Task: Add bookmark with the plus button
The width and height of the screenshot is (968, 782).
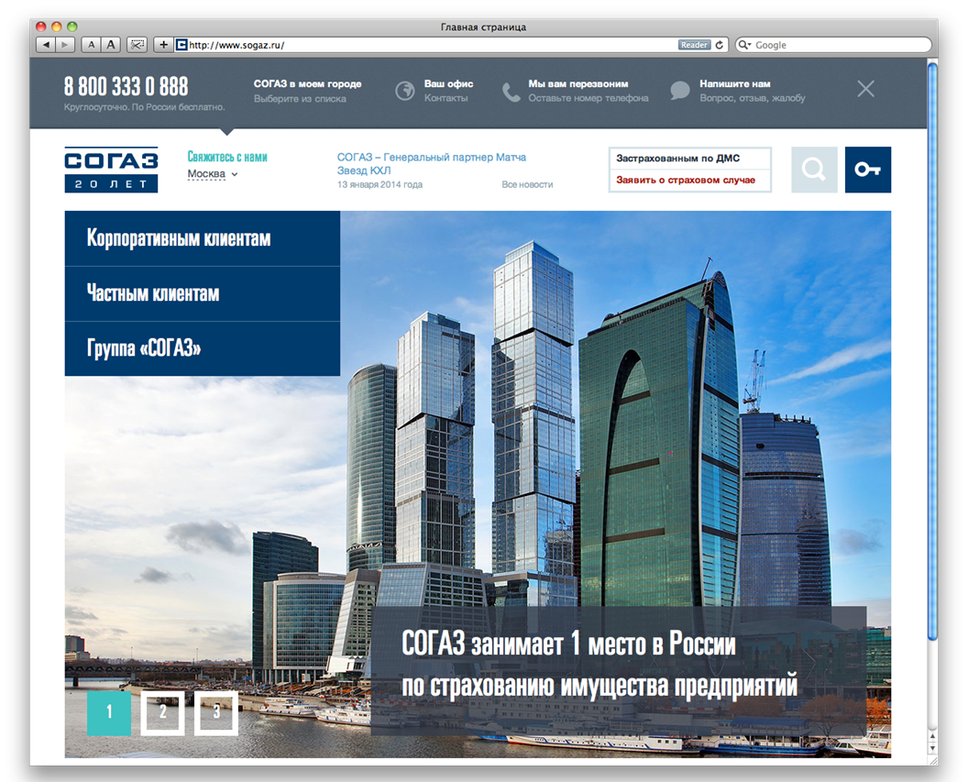Action: click(163, 44)
